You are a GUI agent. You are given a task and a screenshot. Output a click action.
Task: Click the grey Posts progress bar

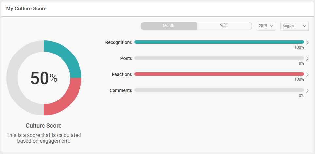tap(219, 58)
